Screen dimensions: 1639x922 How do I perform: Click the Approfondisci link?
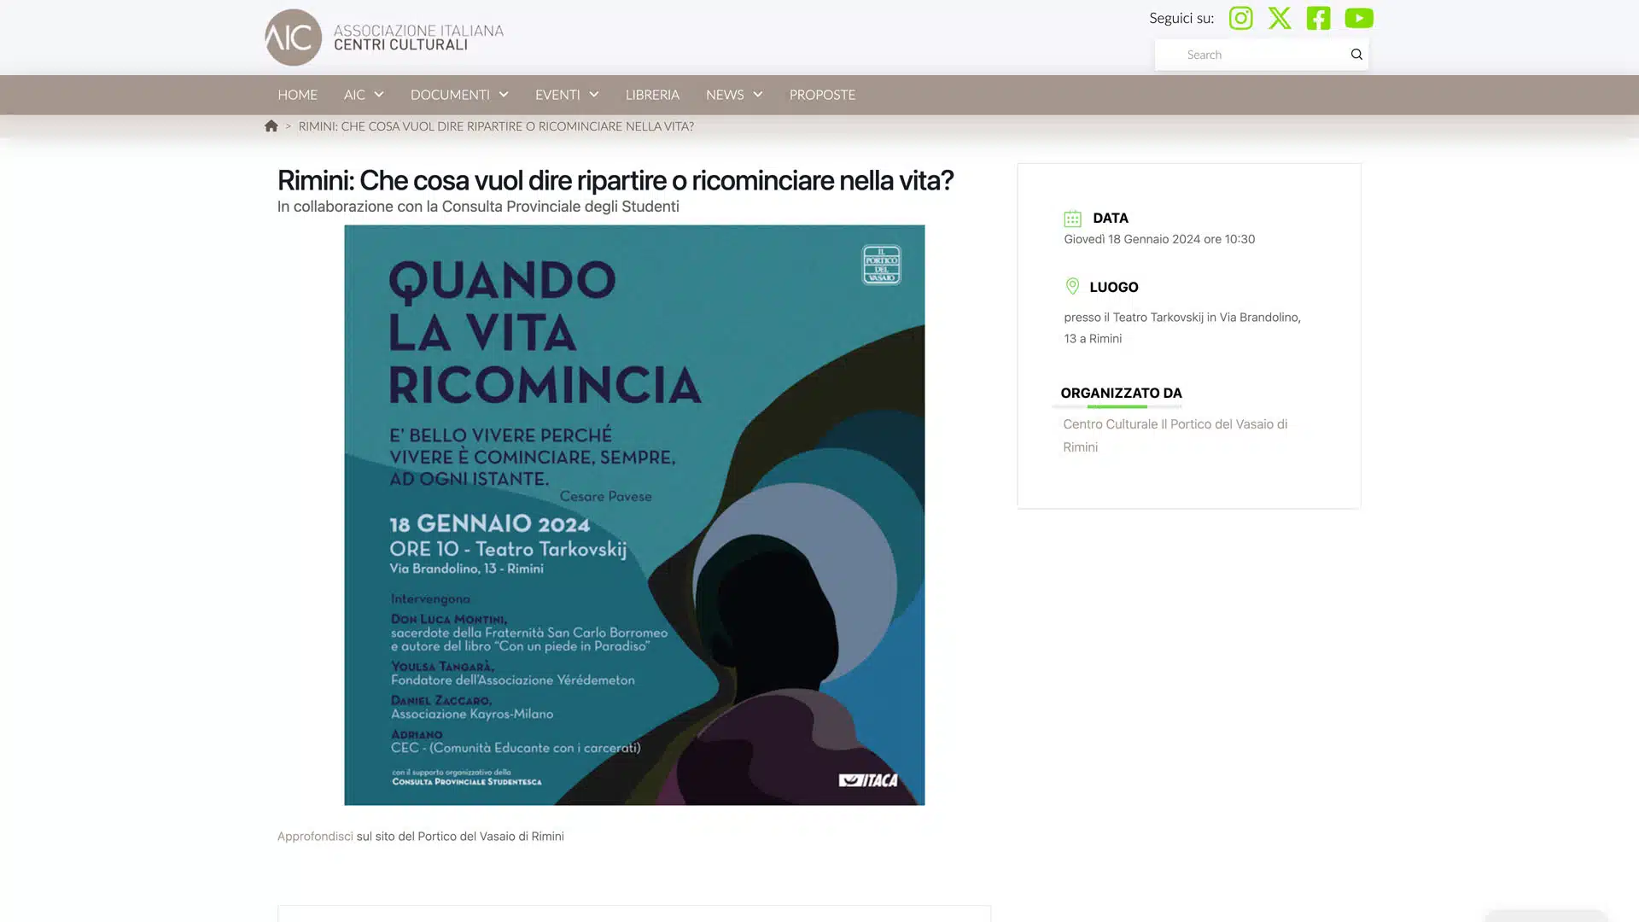coord(315,837)
